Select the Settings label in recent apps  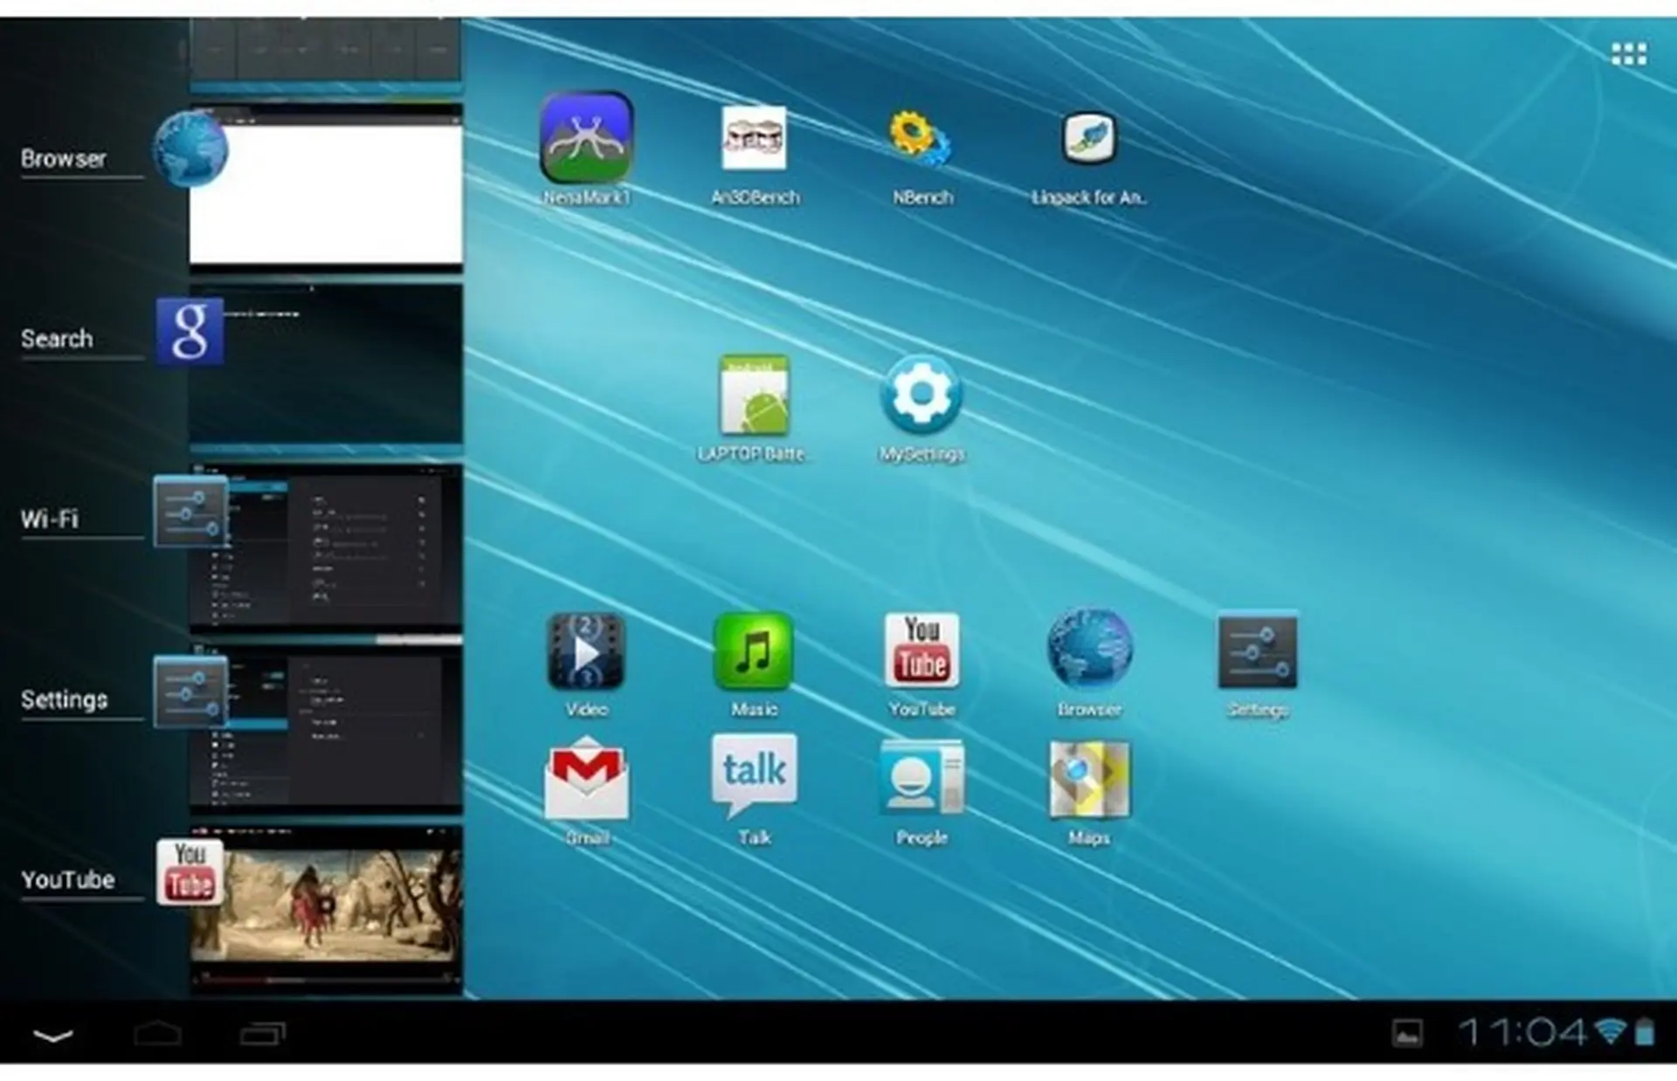[65, 699]
